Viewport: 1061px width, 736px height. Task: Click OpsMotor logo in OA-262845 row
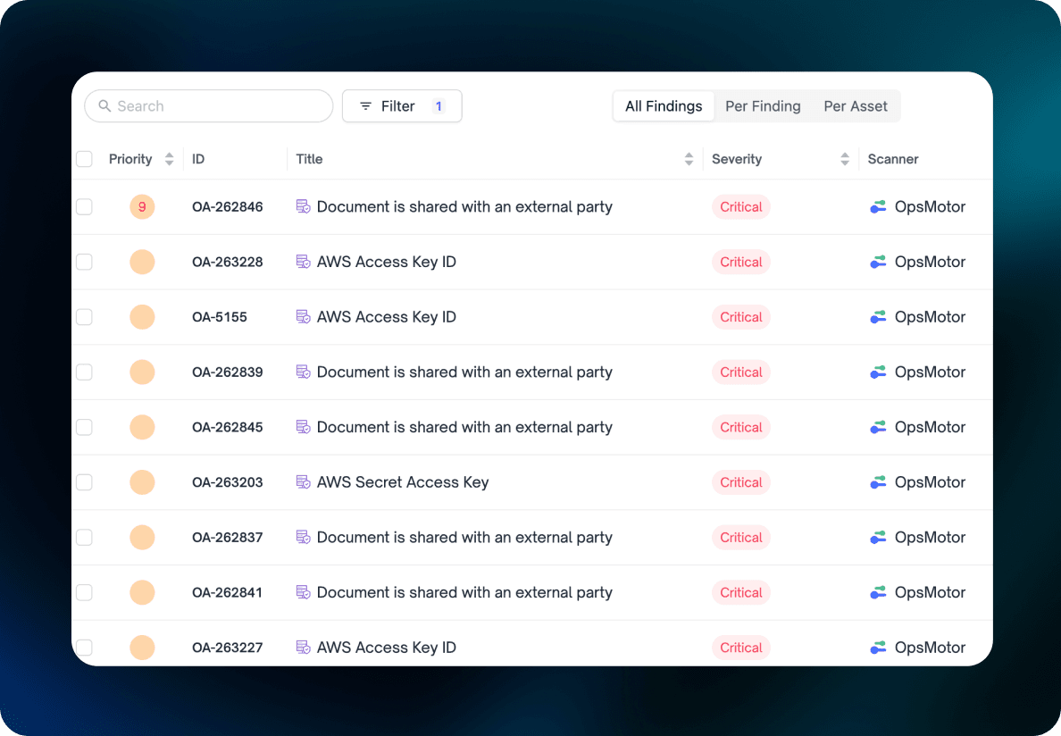[x=878, y=428]
